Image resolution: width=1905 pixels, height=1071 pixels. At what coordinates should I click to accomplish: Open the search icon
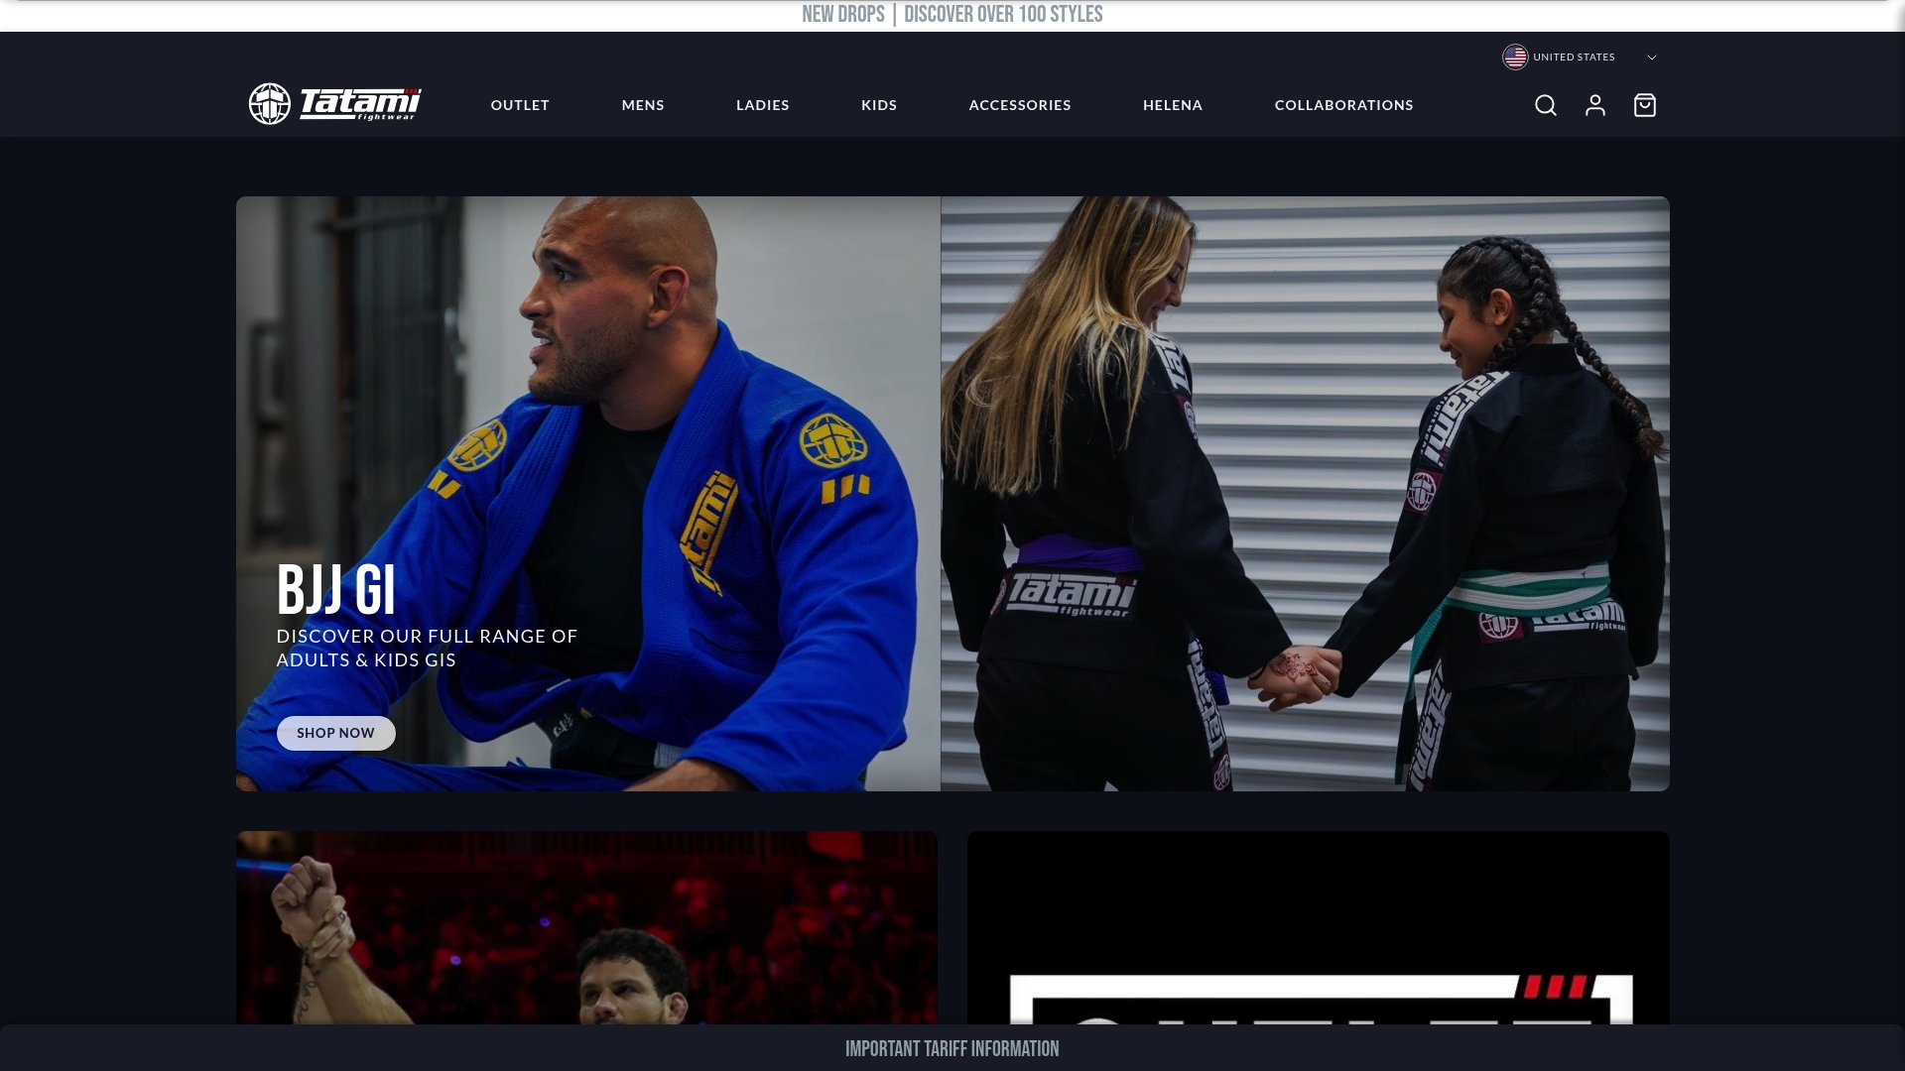1545,105
